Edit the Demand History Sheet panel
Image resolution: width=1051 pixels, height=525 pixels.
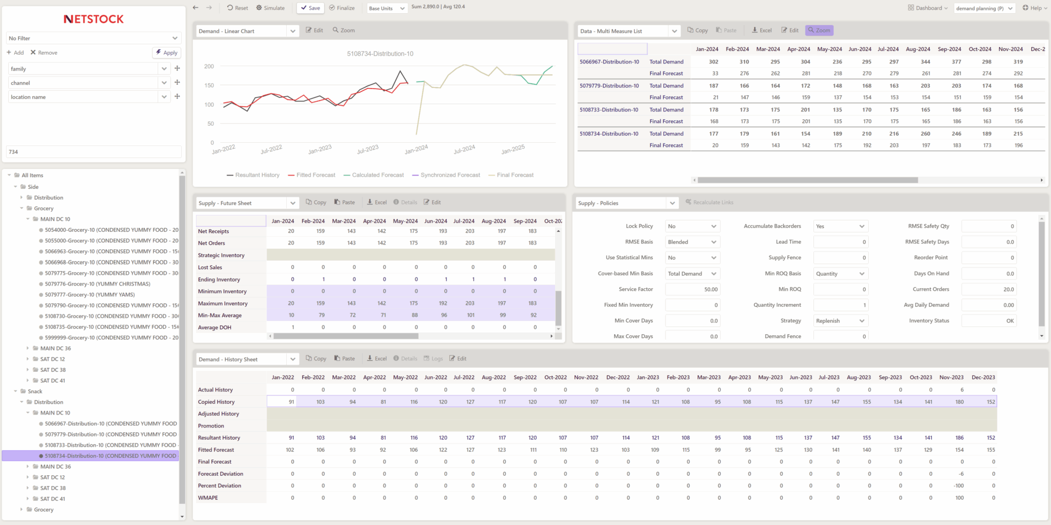tap(458, 359)
